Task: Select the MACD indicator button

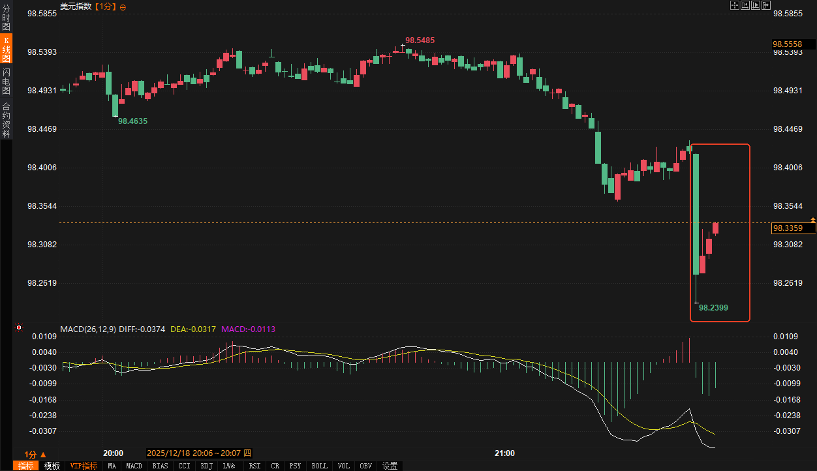Action: pyautogui.click(x=134, y=466)
